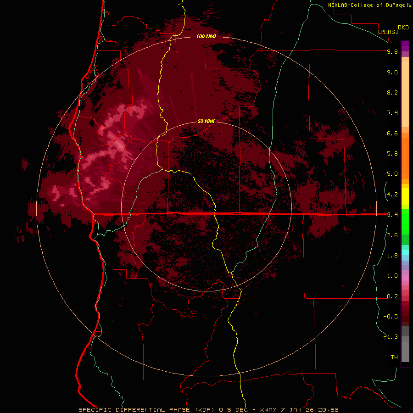Click the 5.0 value on color scale
Screen dimensions: 413x413
coord(392,174)
